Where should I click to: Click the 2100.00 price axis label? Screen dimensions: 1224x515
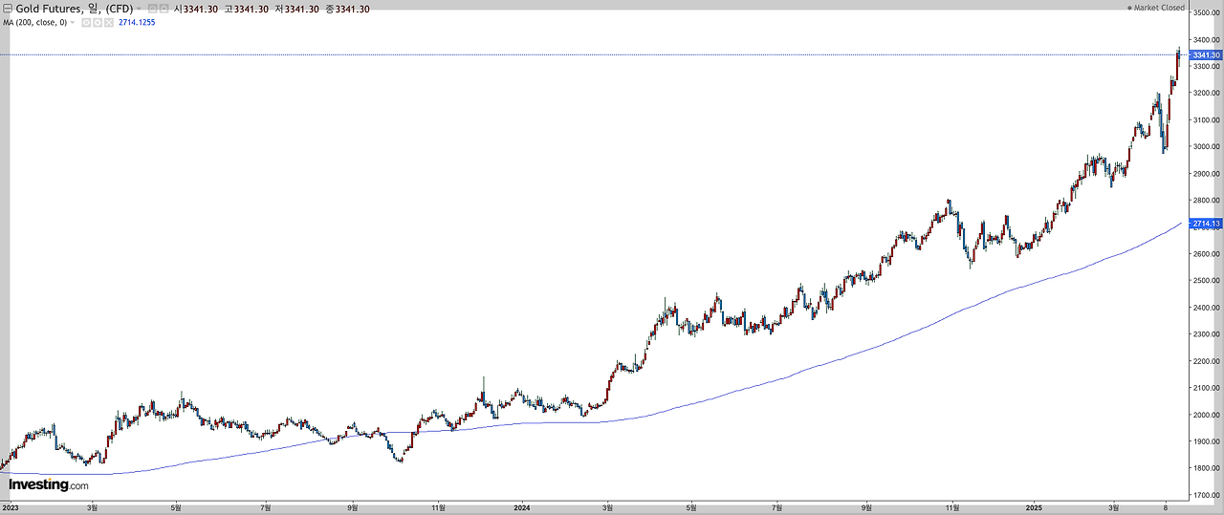tap(1207, 388)
